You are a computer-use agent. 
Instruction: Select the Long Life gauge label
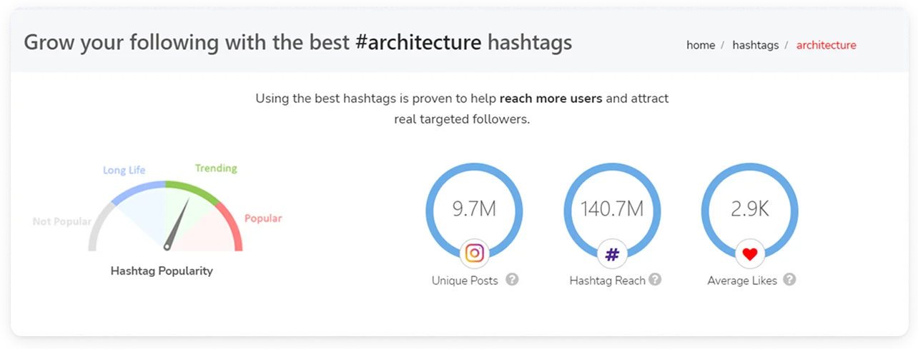pos(124,170)
